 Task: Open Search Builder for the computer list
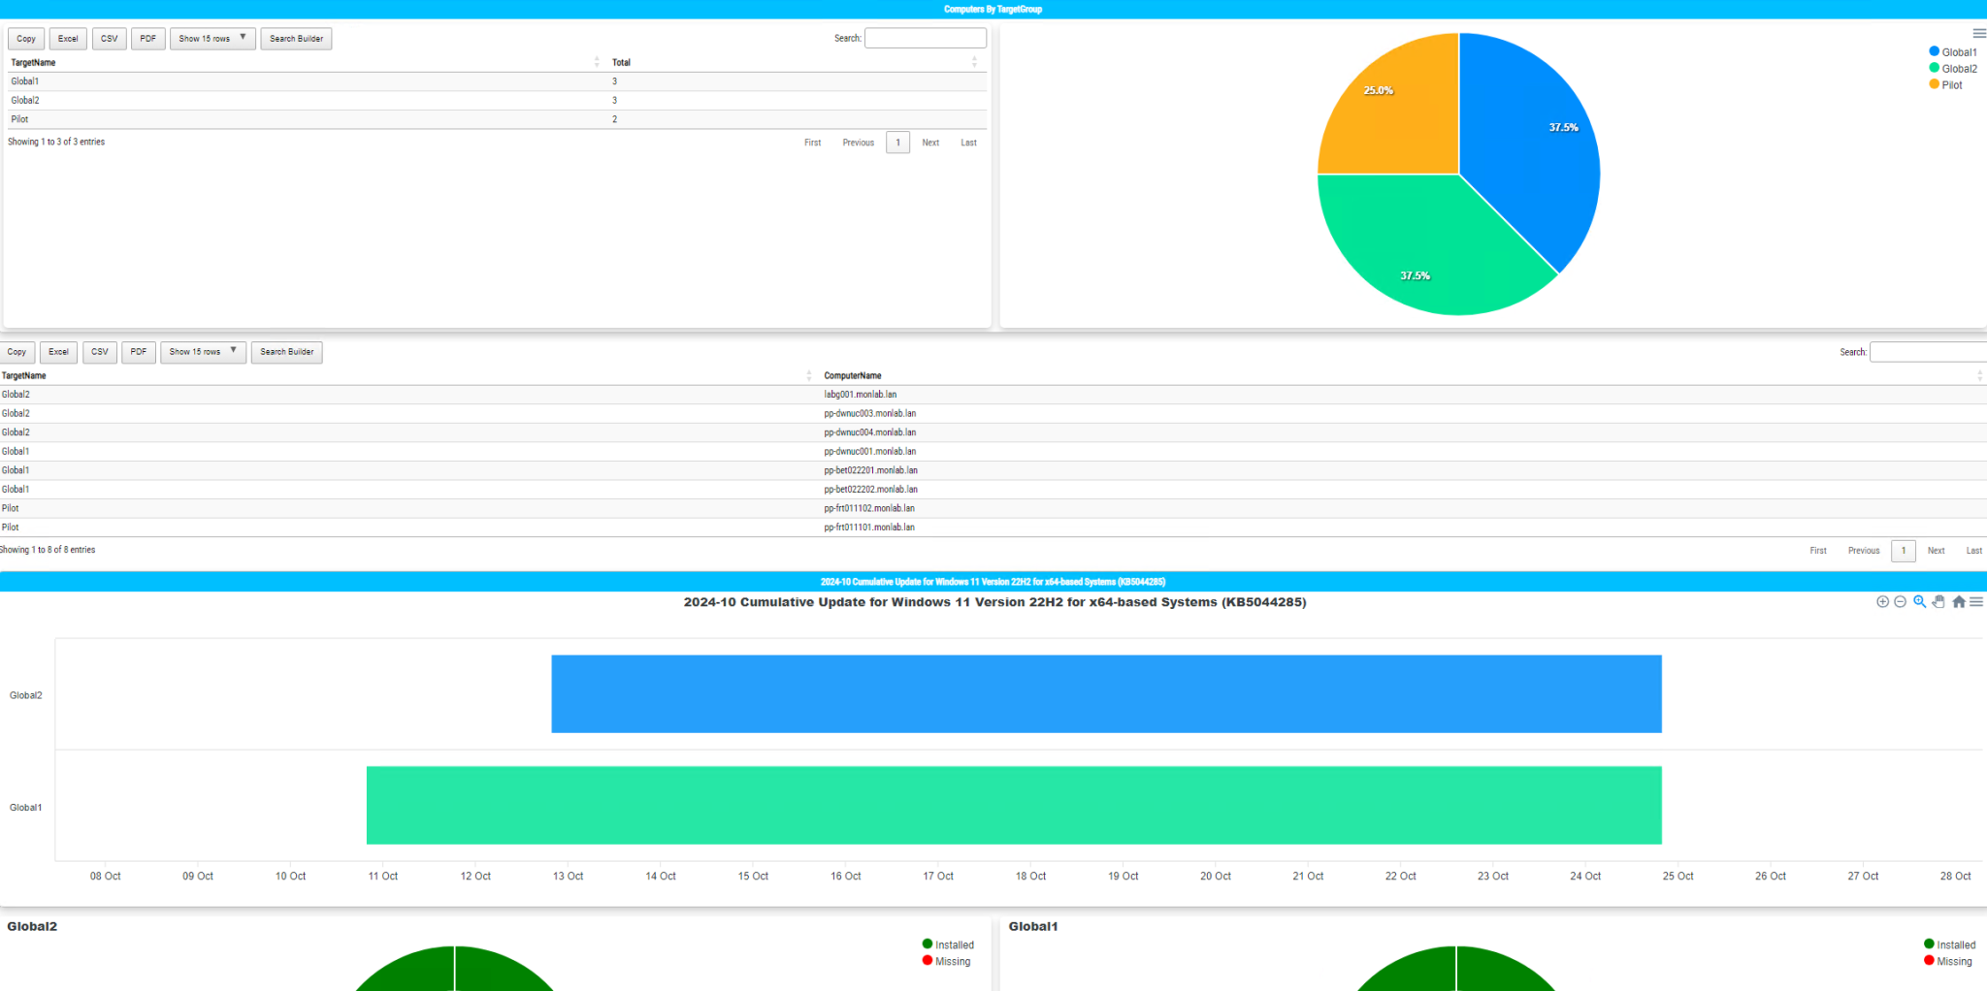(x=286, y=352)
